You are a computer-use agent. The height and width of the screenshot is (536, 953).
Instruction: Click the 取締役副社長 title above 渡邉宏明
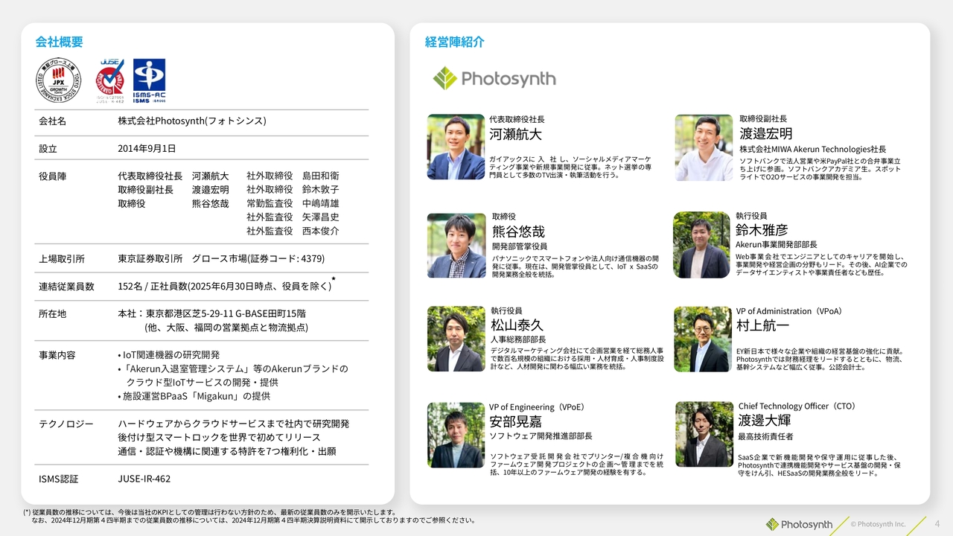tap(763, 118)
